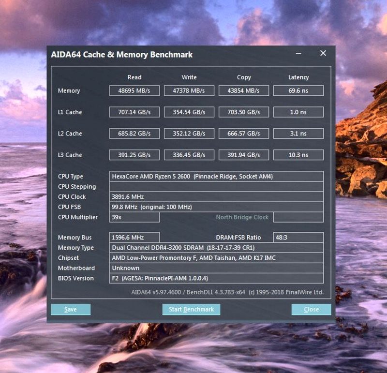Click CPU Multiplier value 39x
This screenshot has width=387, height=373.
134,217
